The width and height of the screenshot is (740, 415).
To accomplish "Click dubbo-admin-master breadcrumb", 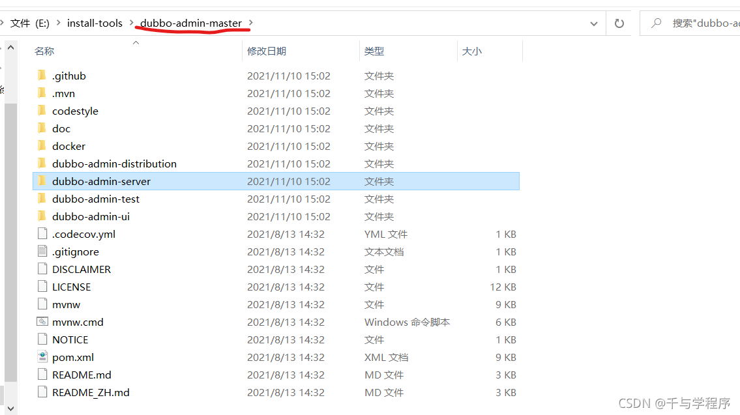I will pos(191,23).
